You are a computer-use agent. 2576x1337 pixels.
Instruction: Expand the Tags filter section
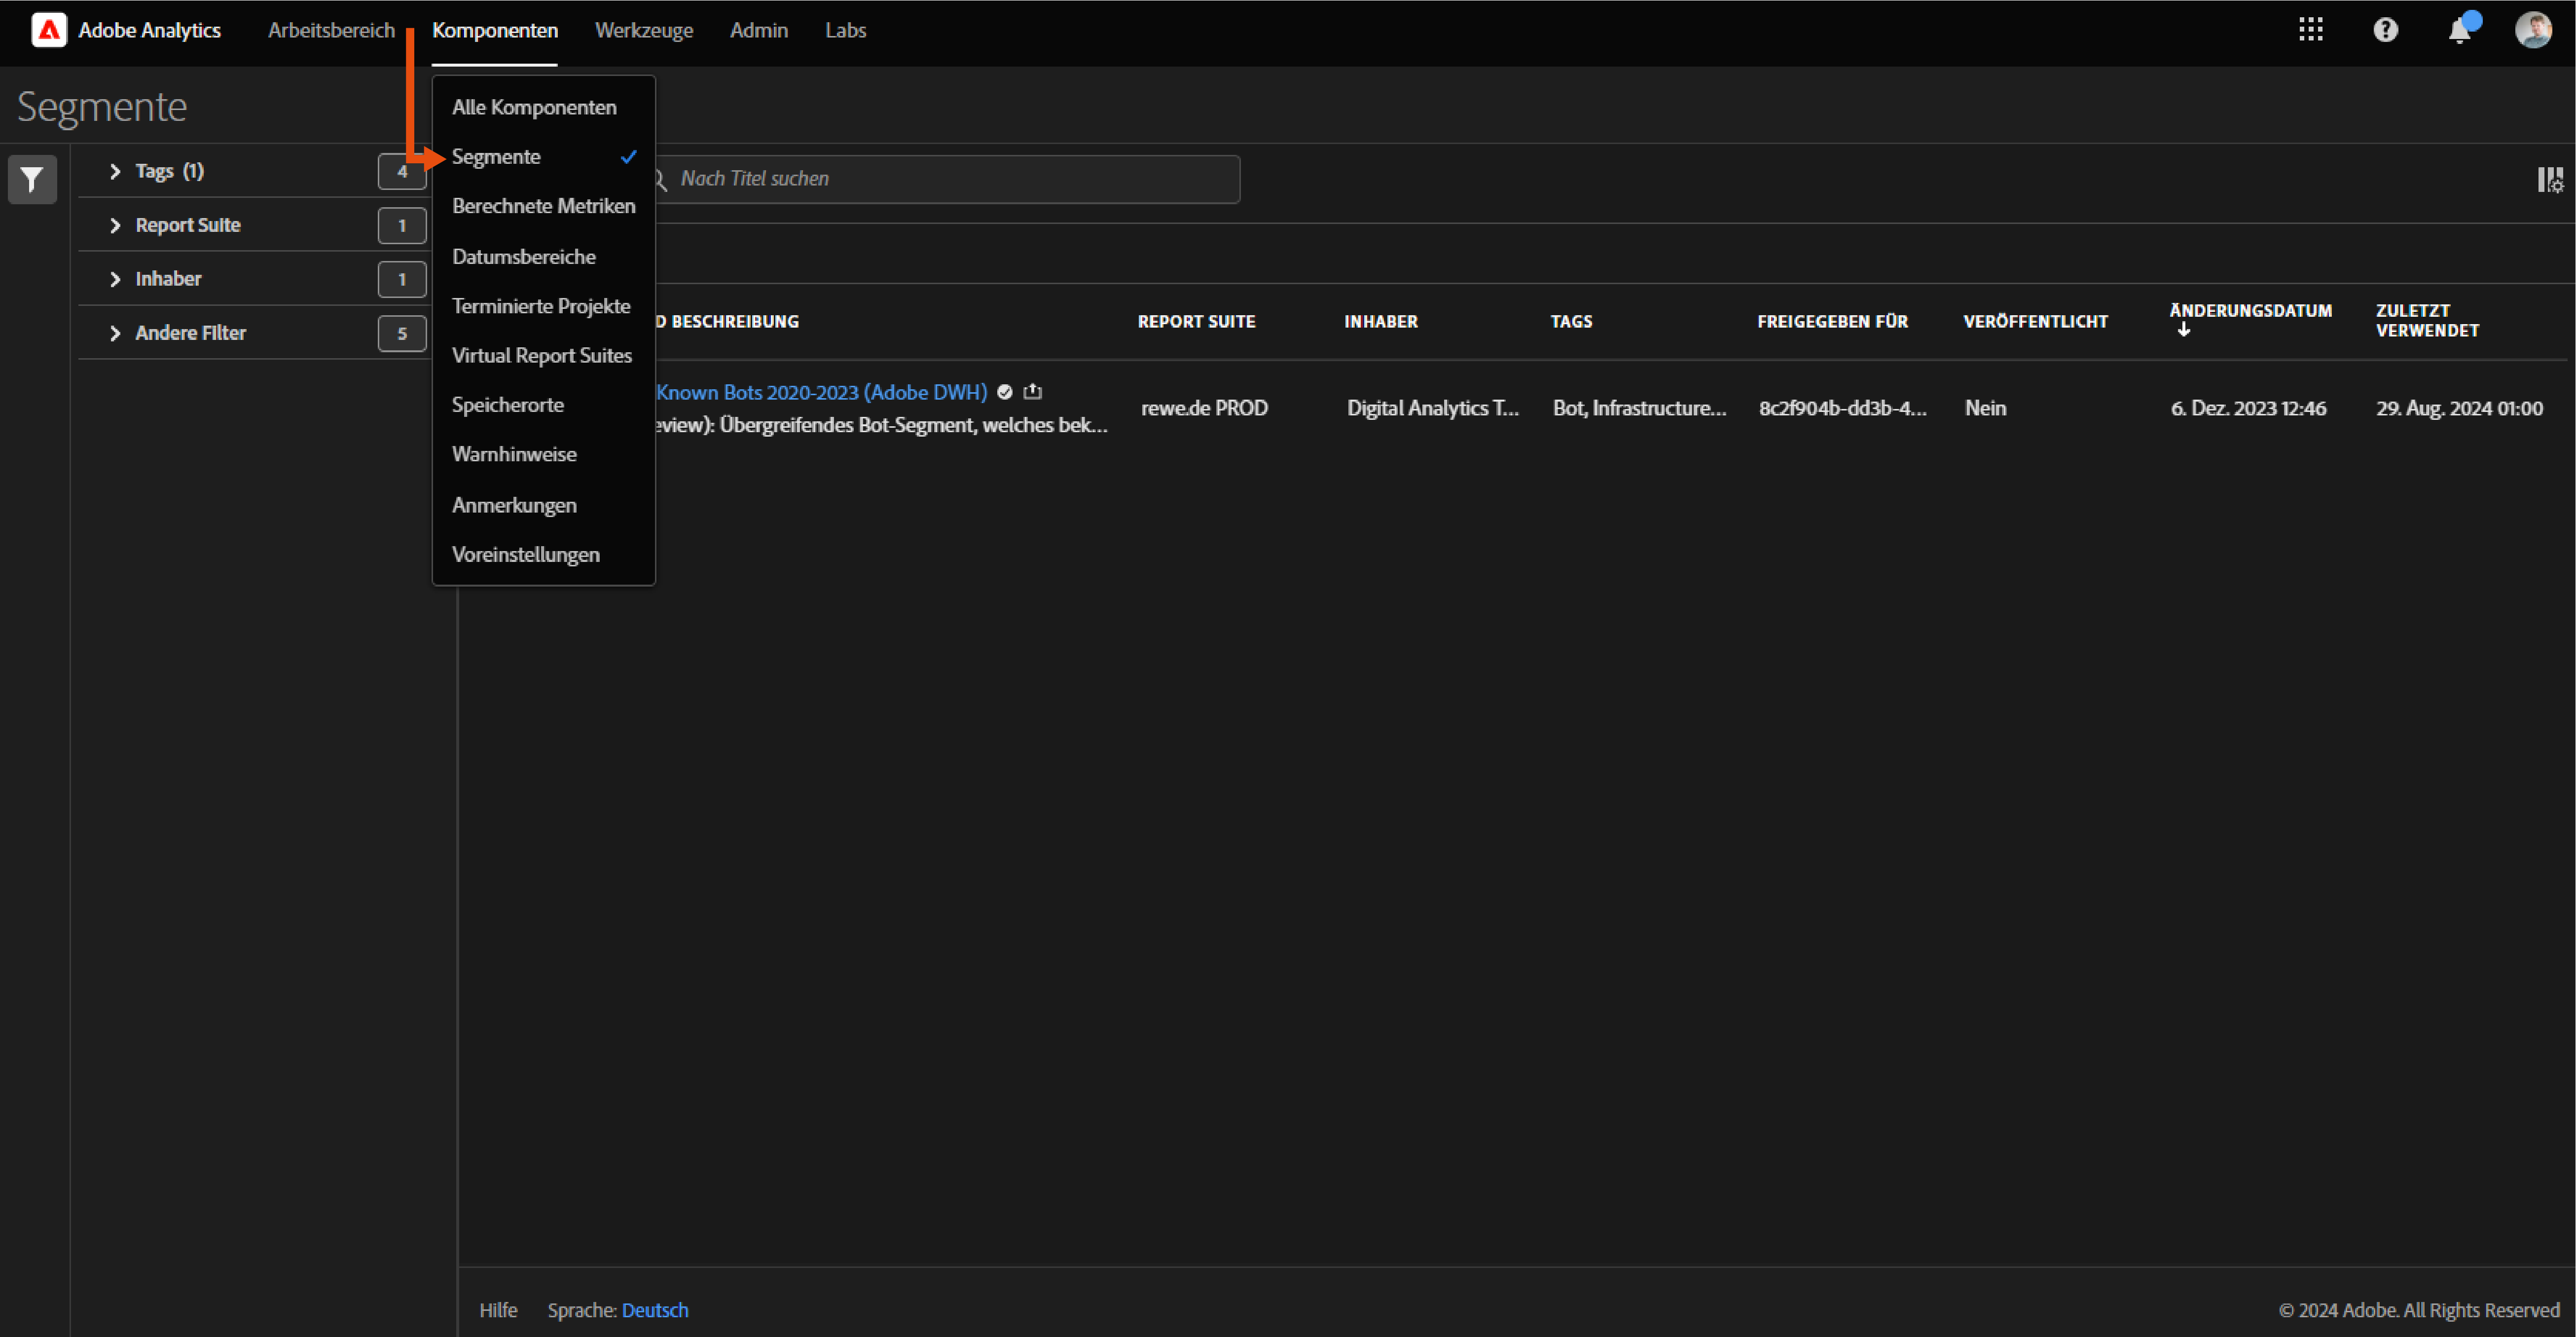pos(115,171)
